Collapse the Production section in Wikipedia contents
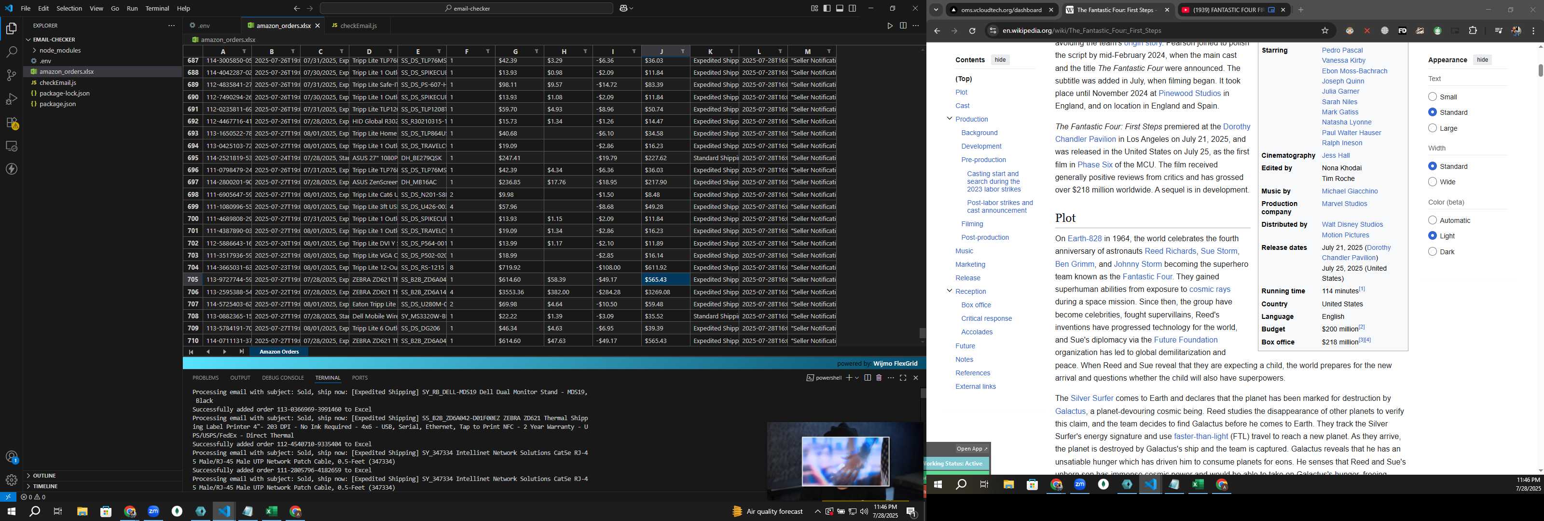The image size is (1544, 521). [950, 119]
